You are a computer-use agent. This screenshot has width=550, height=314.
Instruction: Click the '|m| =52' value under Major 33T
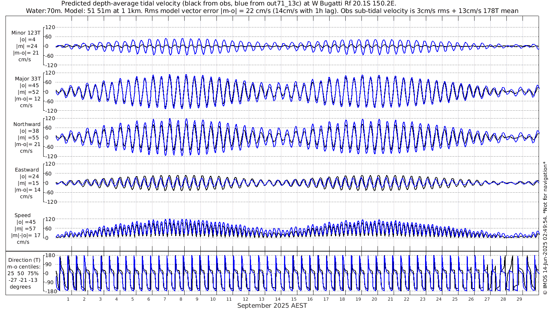(27, 92)
